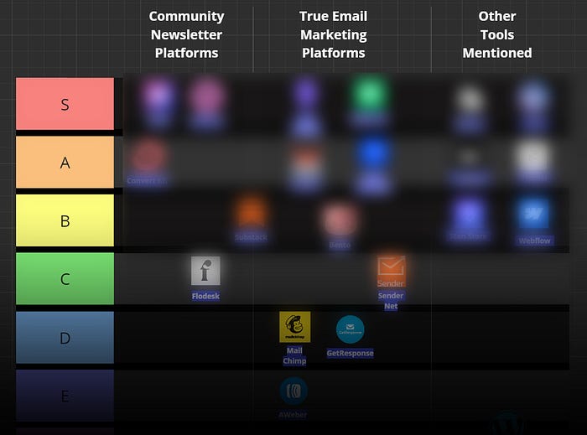
Task: Click the purple Stan Store icon
Action: (468, 214)
